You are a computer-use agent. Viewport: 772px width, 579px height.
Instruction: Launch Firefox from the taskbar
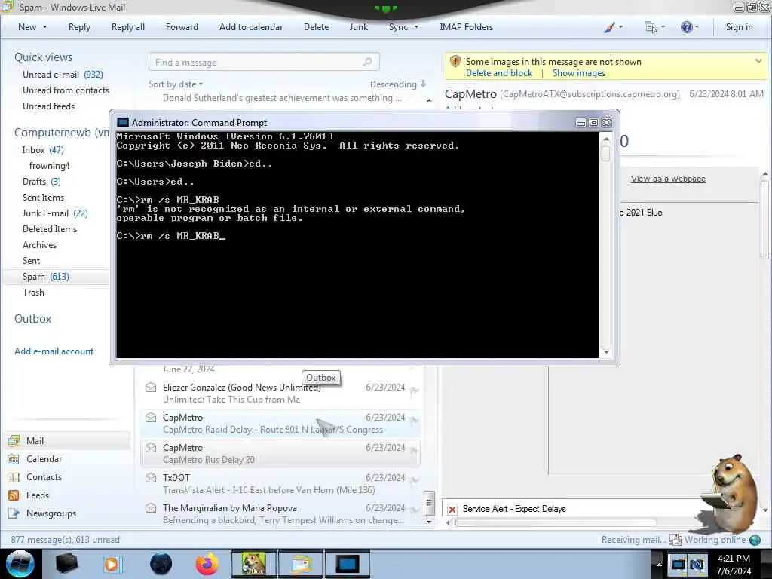point(207,564)
